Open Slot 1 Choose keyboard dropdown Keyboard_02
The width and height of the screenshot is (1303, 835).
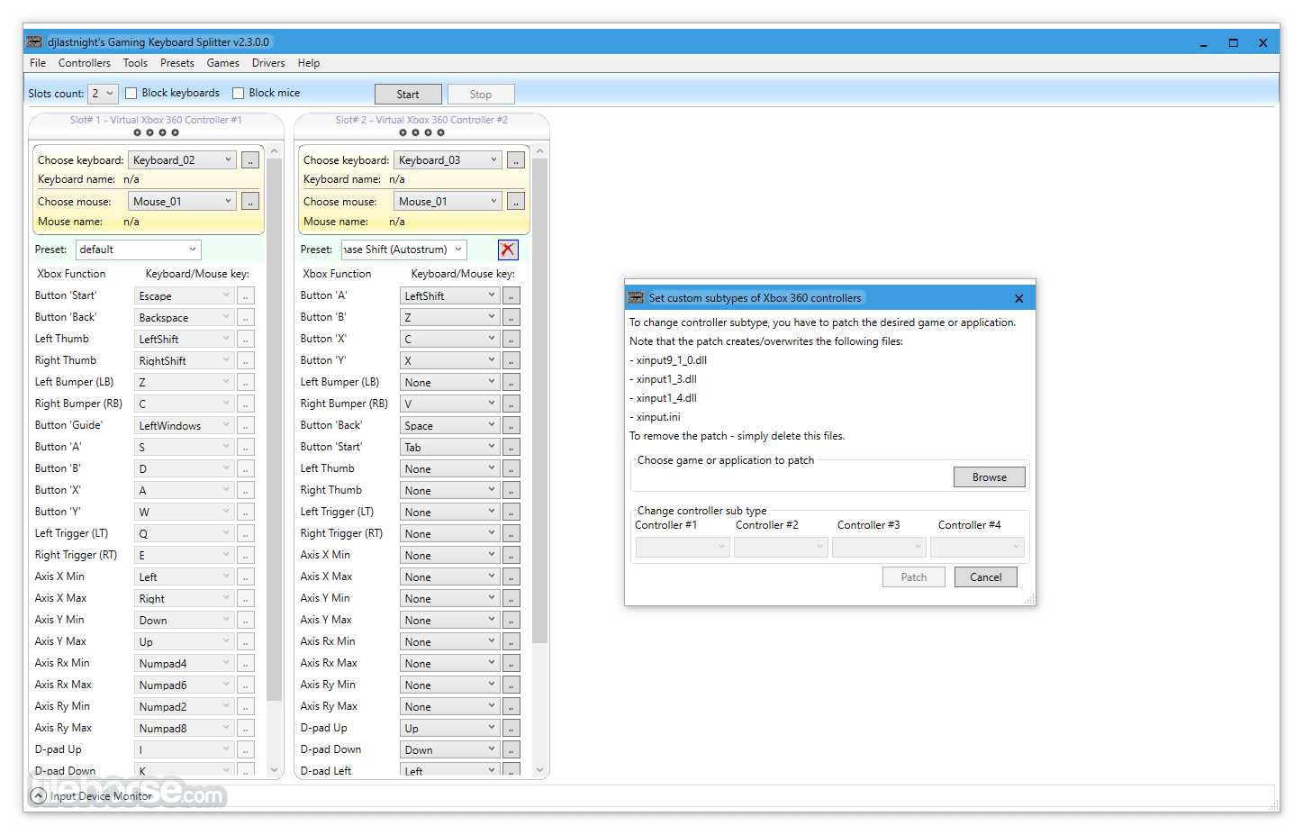click(183, 160)
